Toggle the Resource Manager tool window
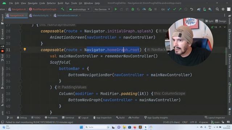 (x=2, y=78)
